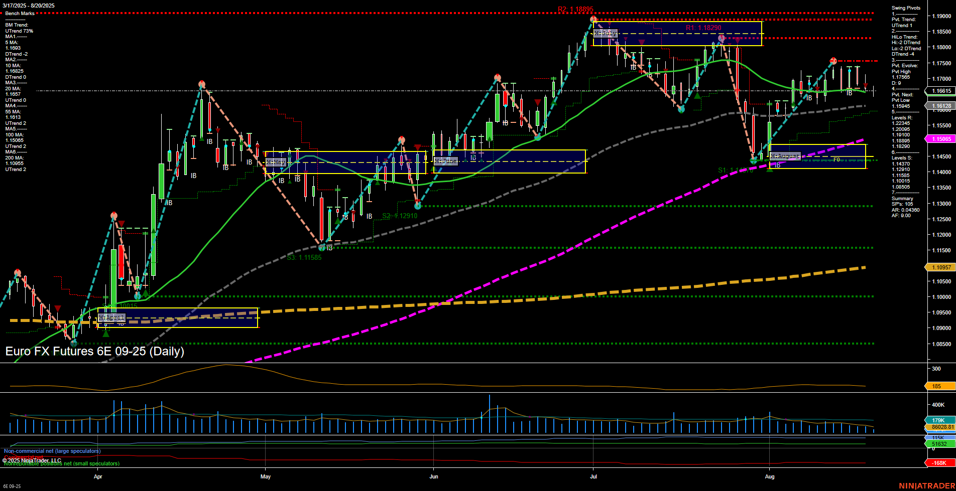Viewport: 956px width, 491px height.
Task: Select the green-outlined 1.16615 current price marker
Action: pyautogui.click(x=941, y=91)
